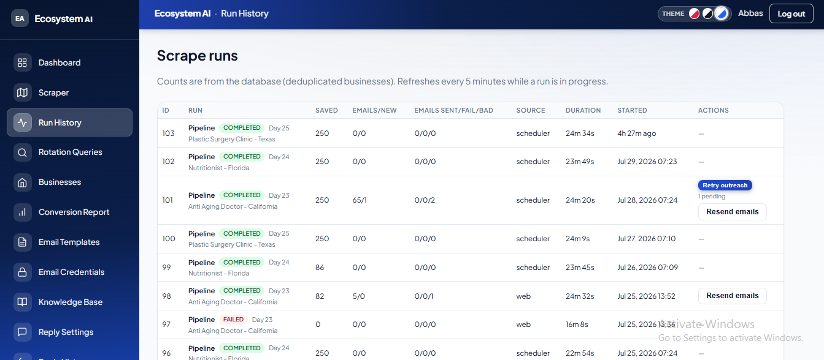The image size is (824, 360).
Task: Click the Day 25 label on run 100
Action: click(279, 234)
